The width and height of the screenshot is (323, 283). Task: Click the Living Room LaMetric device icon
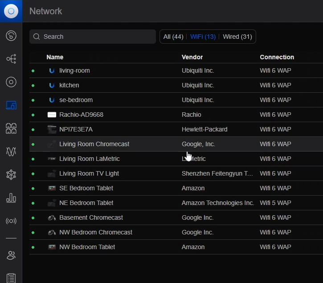52,159
